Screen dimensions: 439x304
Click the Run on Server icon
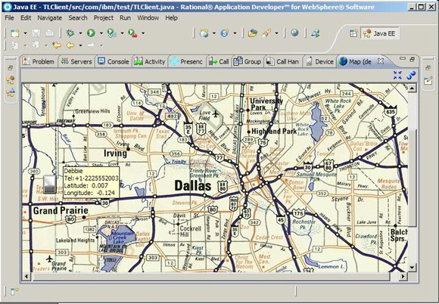point(112,33)
